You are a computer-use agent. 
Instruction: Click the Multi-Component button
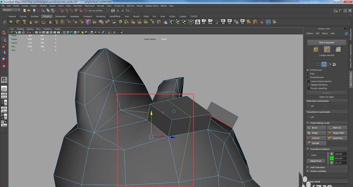327,42
